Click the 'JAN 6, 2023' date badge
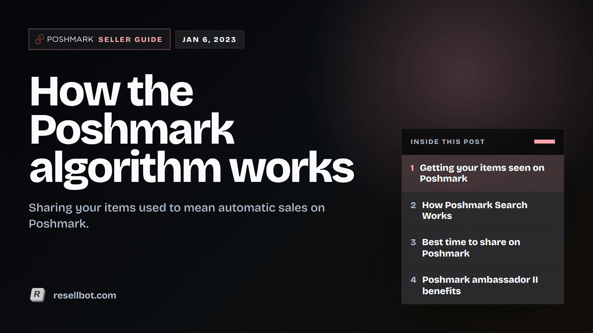 [210, 39]
